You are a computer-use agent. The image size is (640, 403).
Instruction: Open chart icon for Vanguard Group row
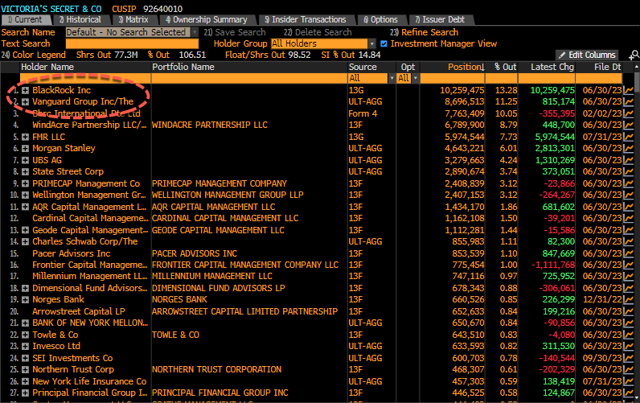click(x=628, y=101)
